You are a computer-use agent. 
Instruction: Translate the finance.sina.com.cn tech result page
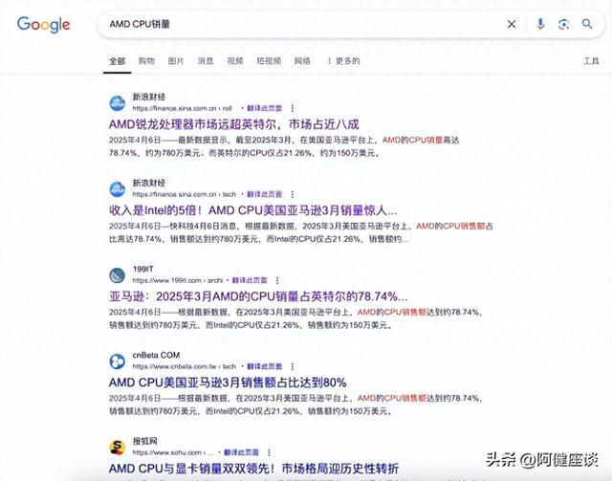(264, 194)
